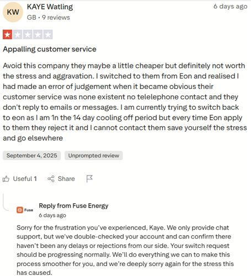Screen dimensions: 251x276
Task: Click the '9 reviews' text
Action: pos(56,18)
